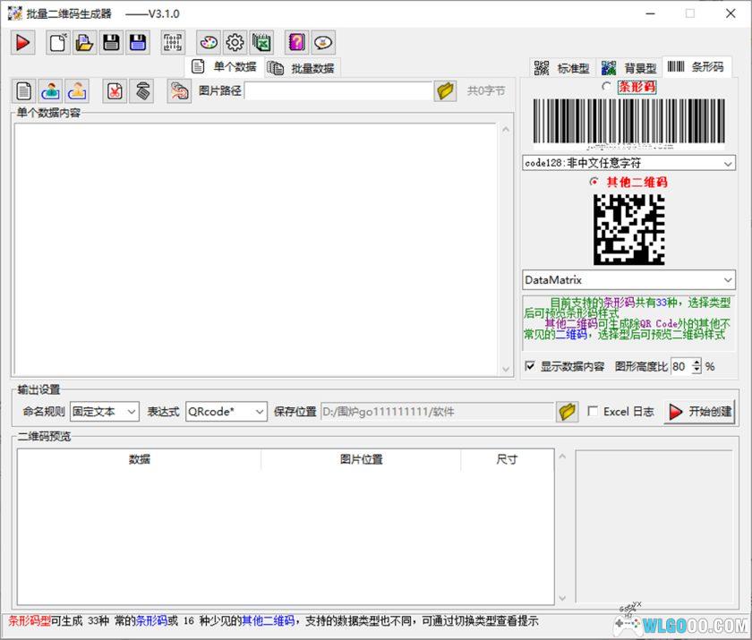This screenshot has height=640, width=752.
Task: Open the color palette settings icon
Action: [209, 42]
